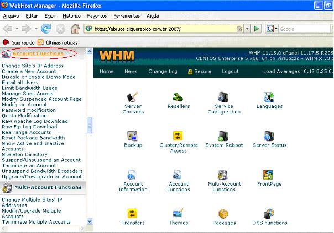Click Modify an Account link
The image size is (334, 233).
tap(24, 105)
